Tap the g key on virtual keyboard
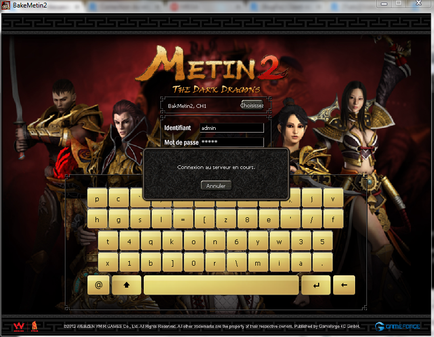 coord(119,219)
